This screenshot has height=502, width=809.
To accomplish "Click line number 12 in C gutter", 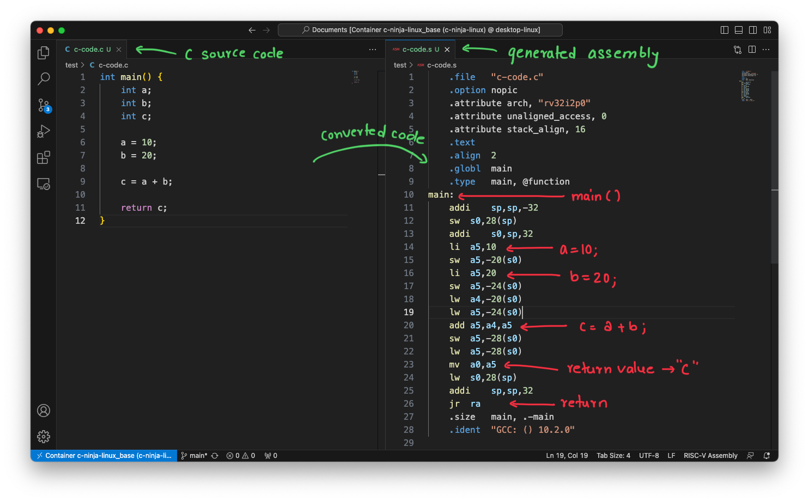I will click(80, 221).
